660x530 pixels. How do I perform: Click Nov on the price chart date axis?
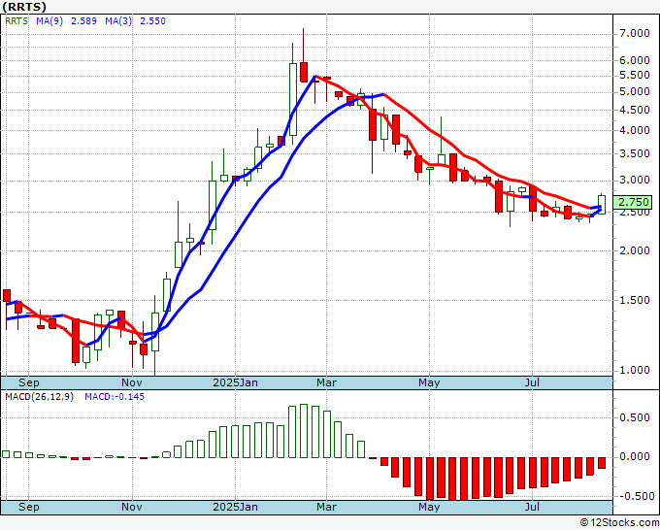point(132,382)
